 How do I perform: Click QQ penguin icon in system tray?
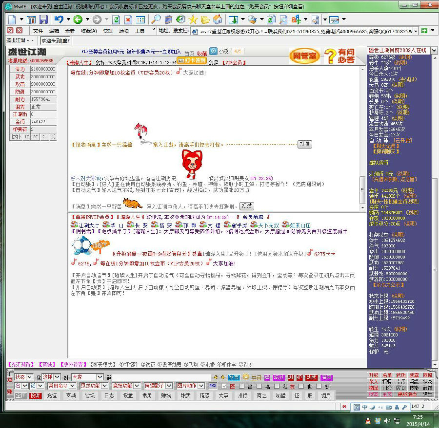click(368, 421)
